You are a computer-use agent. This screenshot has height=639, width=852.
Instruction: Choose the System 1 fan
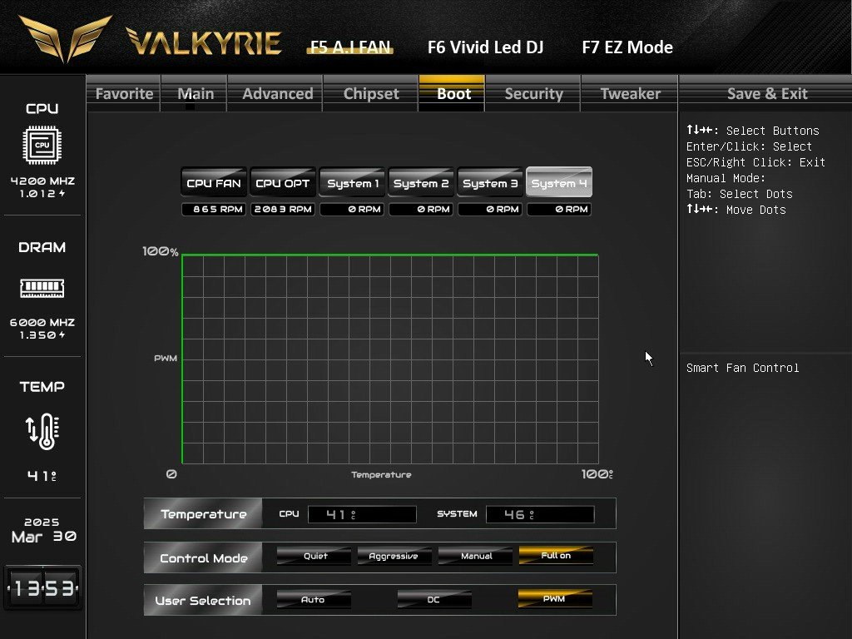coord(352,183)
